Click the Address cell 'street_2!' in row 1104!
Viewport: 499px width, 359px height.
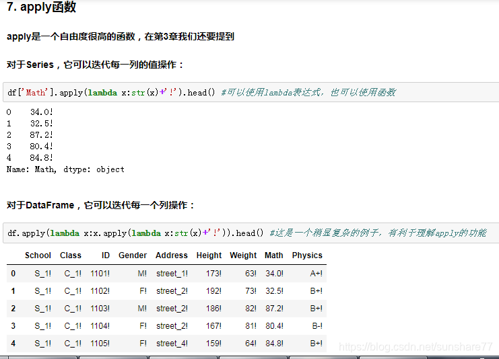[x=172, y=326]
